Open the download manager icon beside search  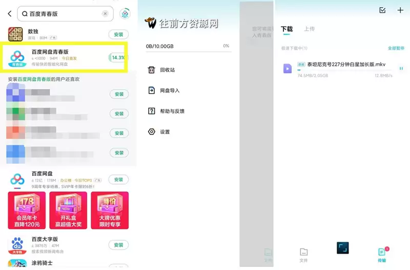[x=125, y=14]
